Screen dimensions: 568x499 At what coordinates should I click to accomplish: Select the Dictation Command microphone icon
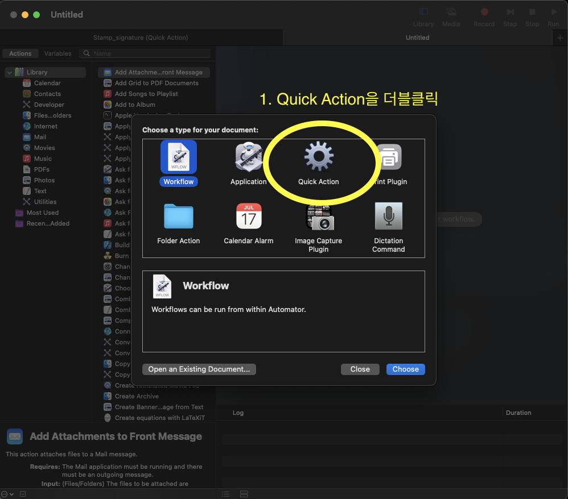tap(388, 217)
